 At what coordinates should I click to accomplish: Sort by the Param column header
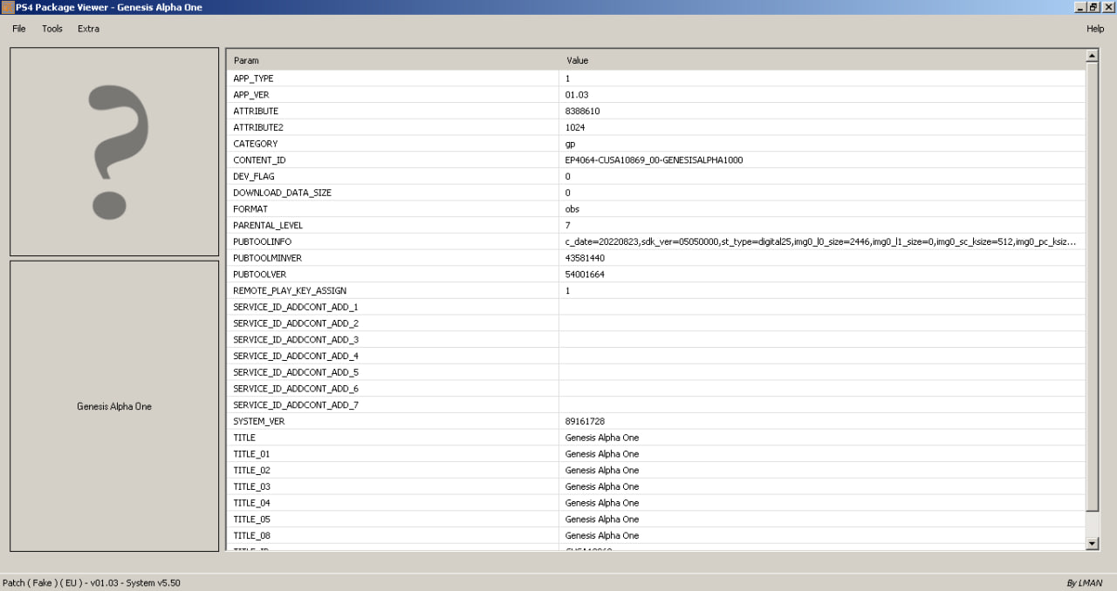tap(393, 60)
